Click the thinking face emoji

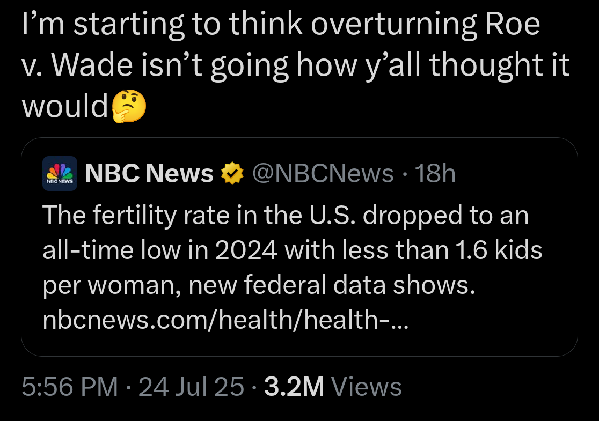point(129,107)
